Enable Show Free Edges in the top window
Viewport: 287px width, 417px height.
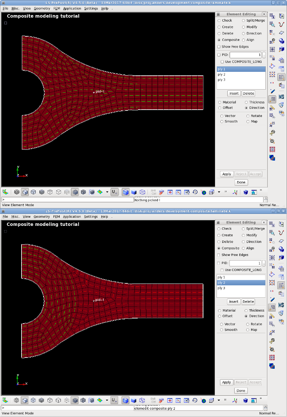click(x=219, y=47)
